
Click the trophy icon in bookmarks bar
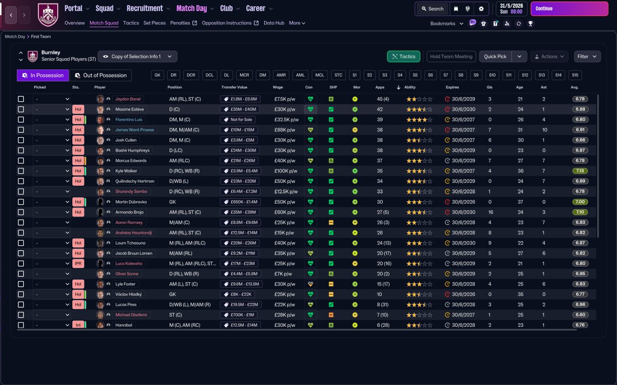tap(530, 23)
